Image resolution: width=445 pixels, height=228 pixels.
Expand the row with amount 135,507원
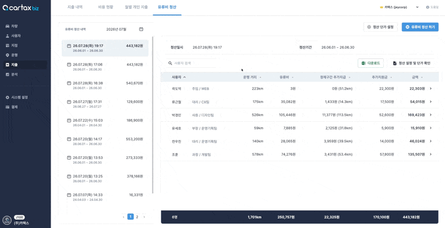pos(431,154)
